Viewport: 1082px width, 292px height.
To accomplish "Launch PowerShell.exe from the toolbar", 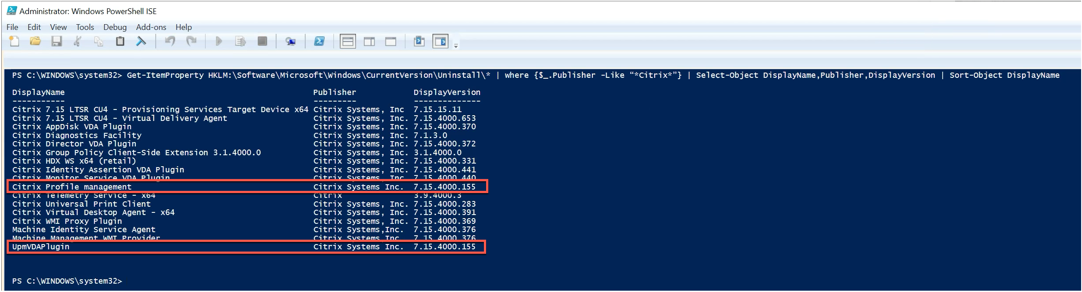I will (x=319, y=41).
